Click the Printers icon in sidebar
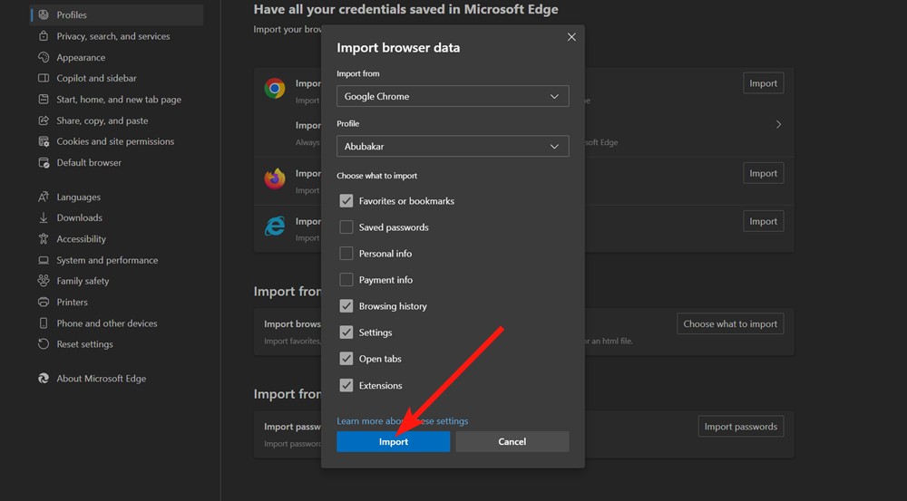907x501 pixels. 44,303
